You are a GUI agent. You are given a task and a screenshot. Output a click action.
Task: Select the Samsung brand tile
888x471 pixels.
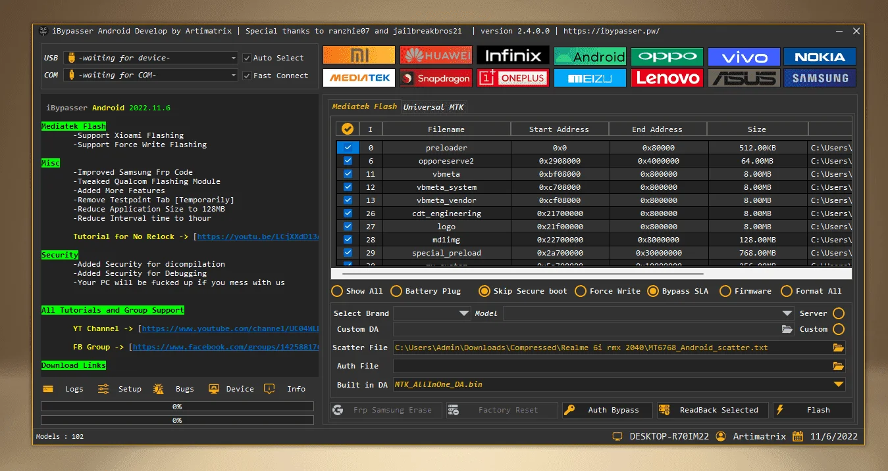point(820,78)
